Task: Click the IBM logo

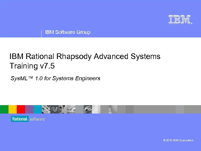Action: 180,20
